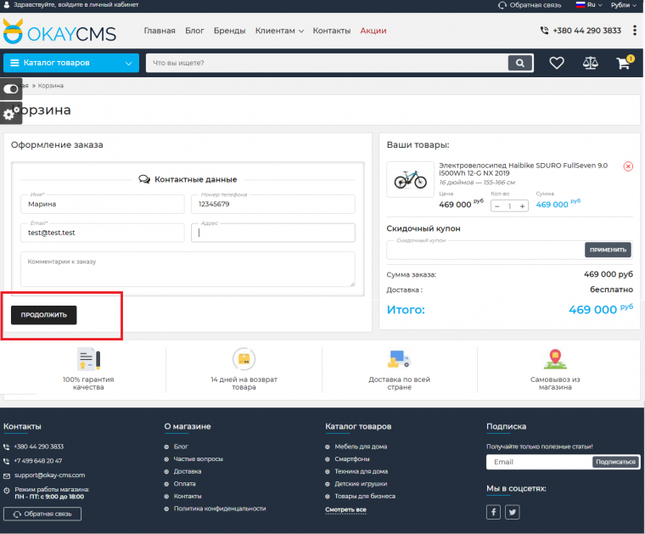Screen dimensions: 645x534
Task: Click the Twitter social icon
Action: (x=513, y=512)
